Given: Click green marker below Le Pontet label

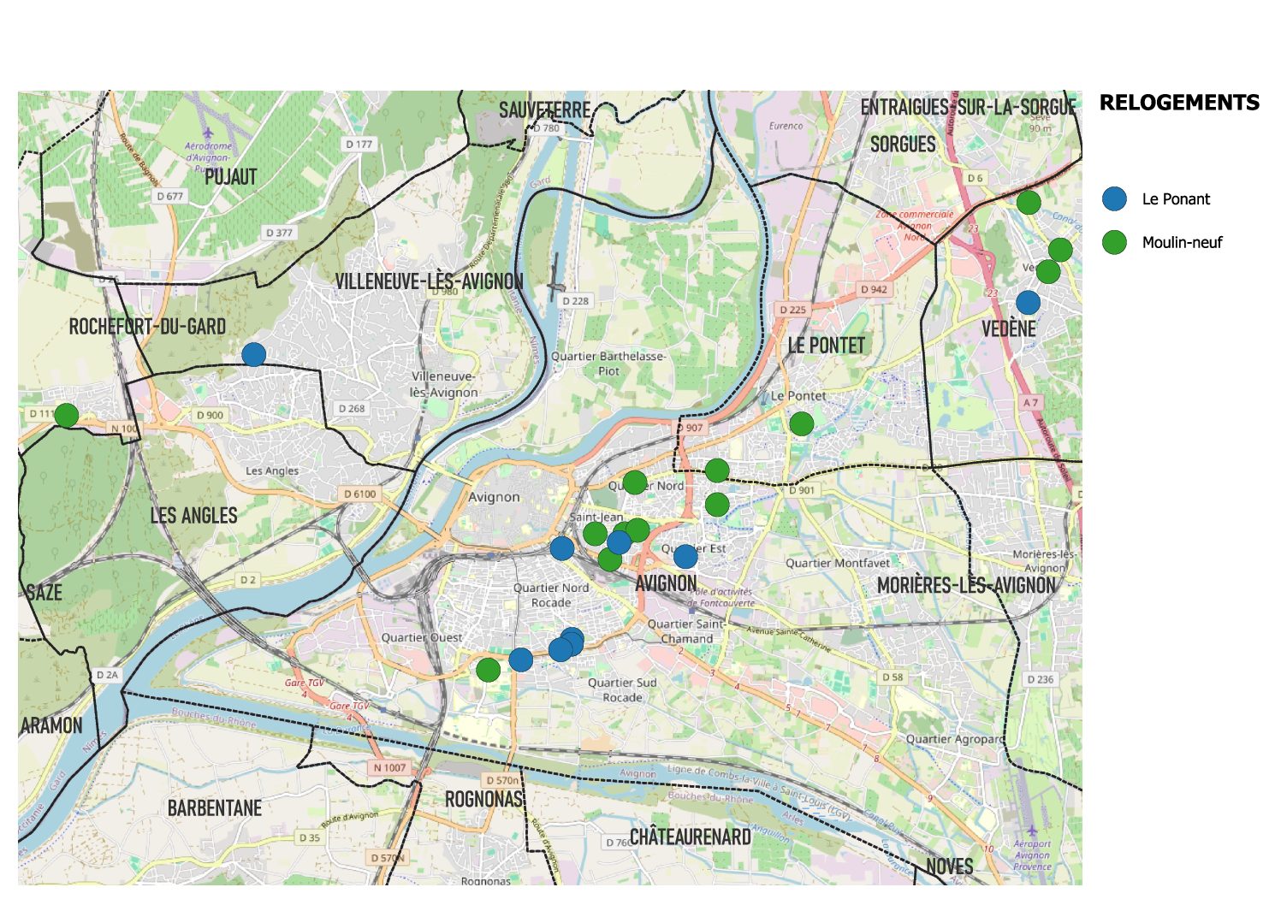Looking at the screenshot, I should [801, 423].
